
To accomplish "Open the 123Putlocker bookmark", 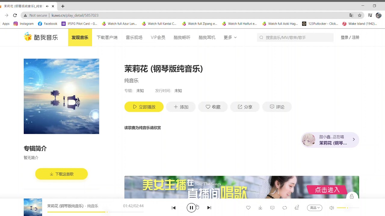I will (x=320, y=24).
